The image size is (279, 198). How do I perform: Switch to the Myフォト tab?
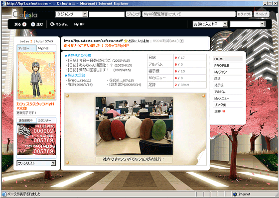pos(46,48)
